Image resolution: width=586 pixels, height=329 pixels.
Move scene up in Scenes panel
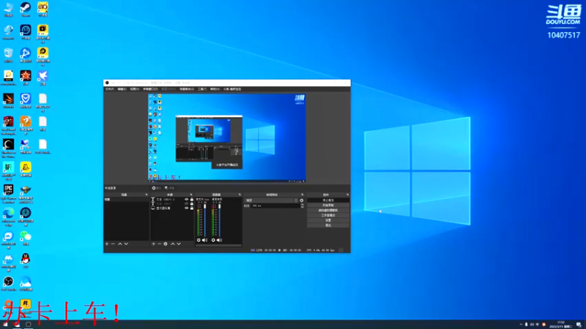coord(120,244)
